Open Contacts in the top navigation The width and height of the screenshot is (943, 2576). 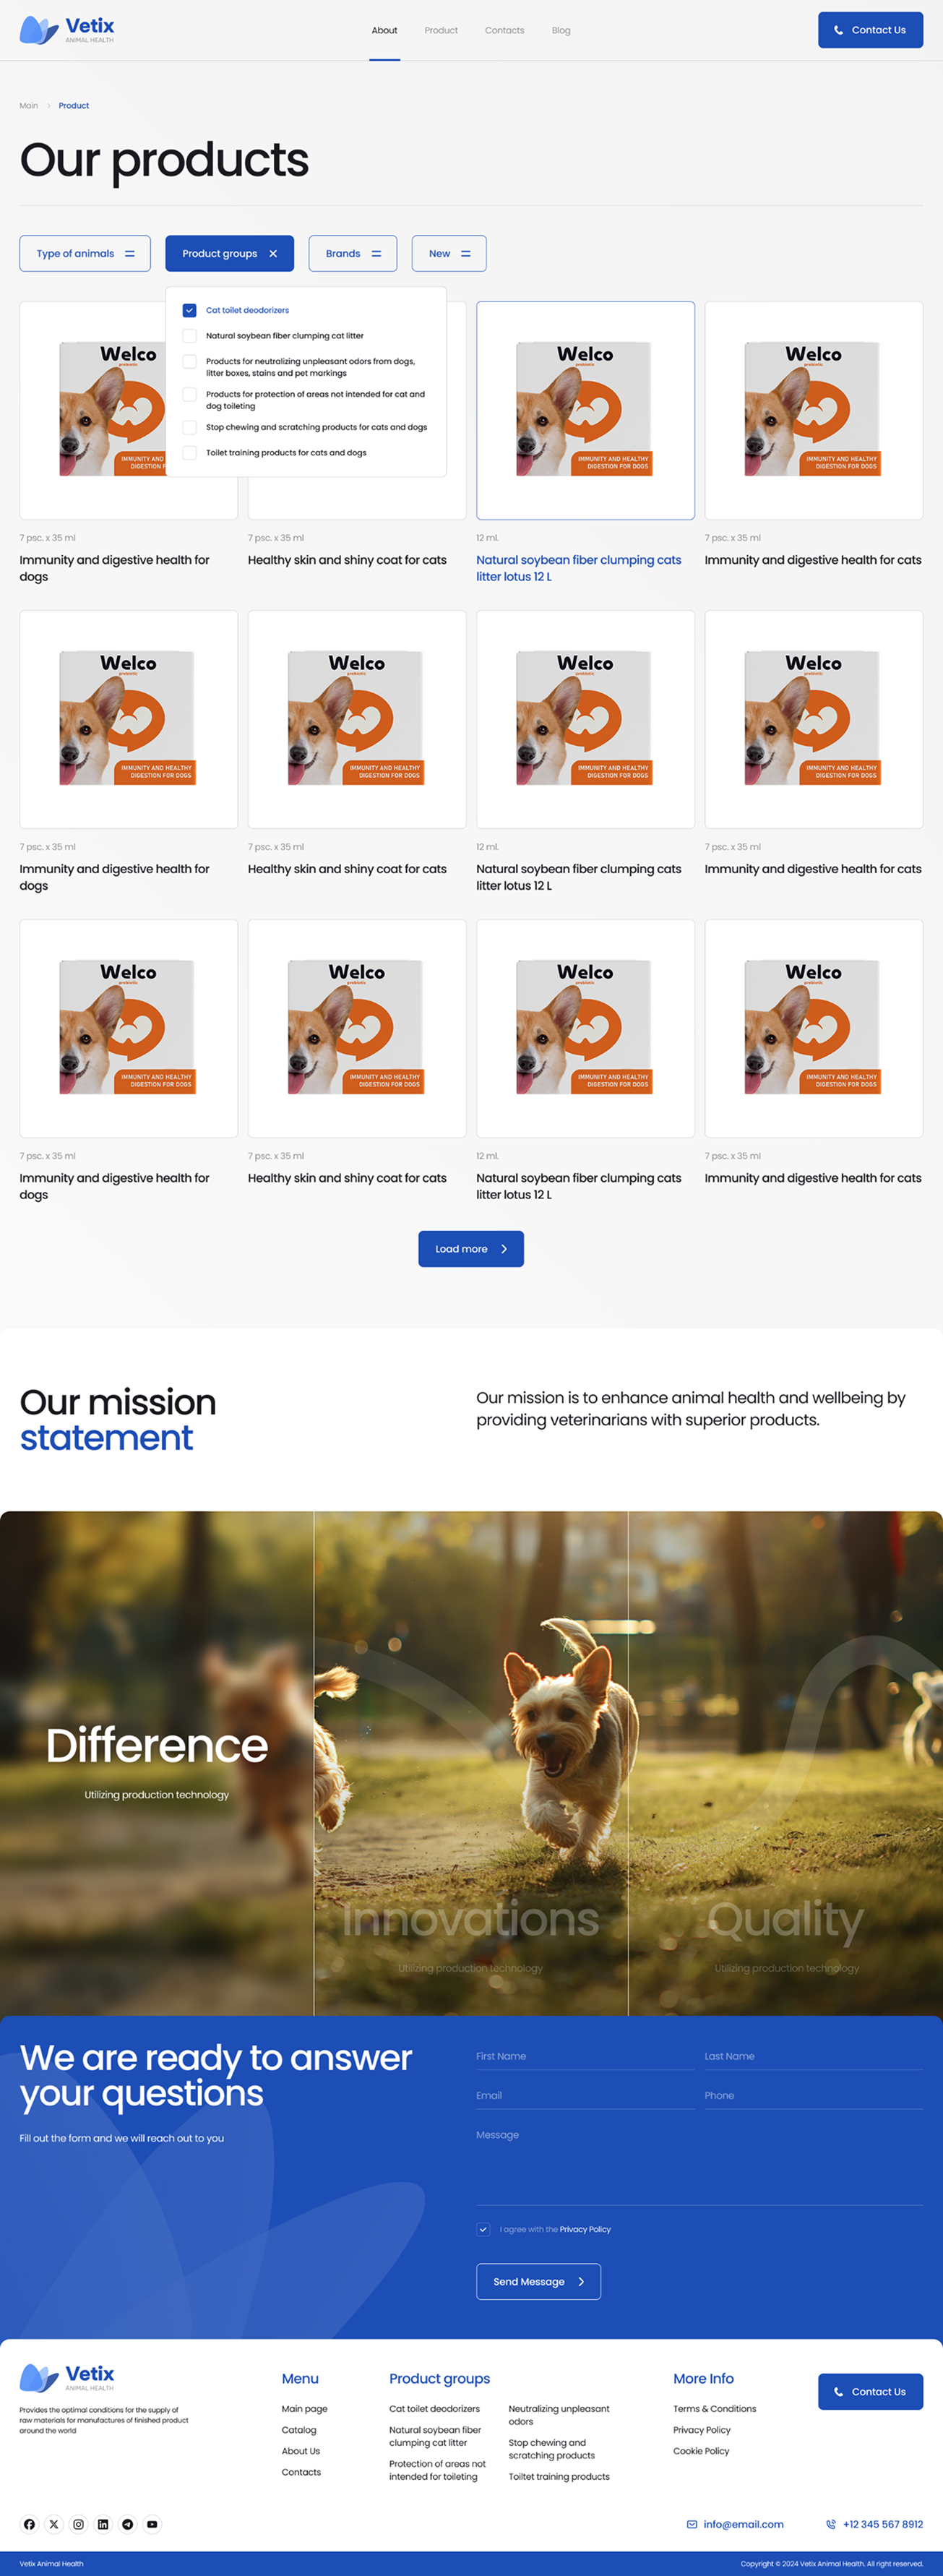(505, 31)
